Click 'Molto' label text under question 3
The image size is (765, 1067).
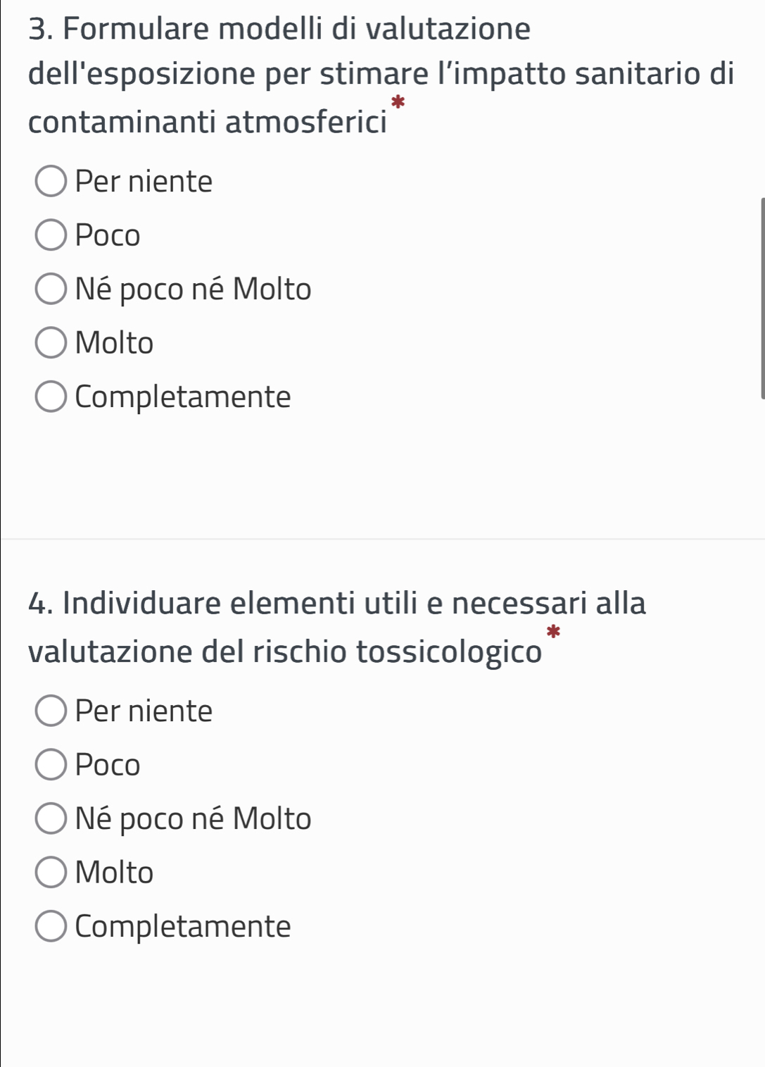[x=114, y=343]
